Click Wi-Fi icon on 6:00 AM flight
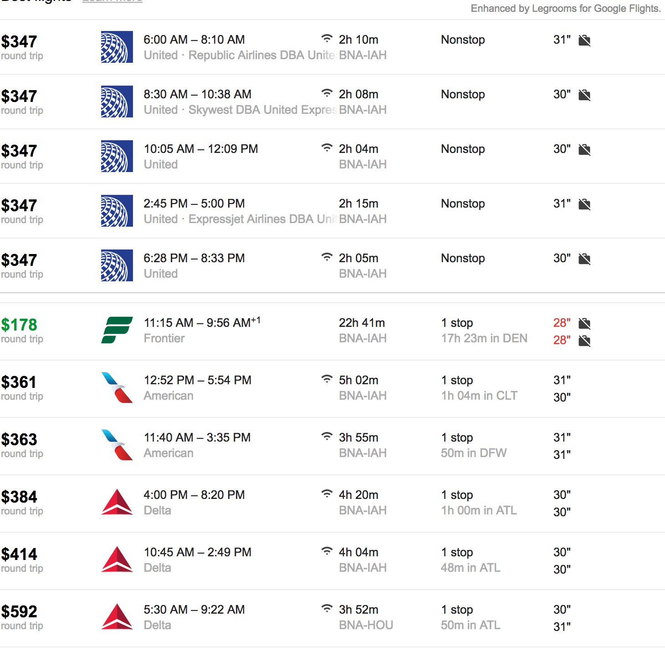Image resolution: width=665 pixels, height=651 pixels. tap(327, 38)
